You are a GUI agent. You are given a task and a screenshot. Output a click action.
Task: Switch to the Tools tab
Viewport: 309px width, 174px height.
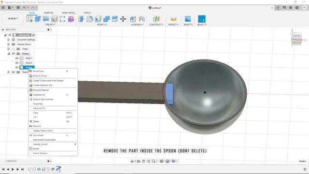87,13
